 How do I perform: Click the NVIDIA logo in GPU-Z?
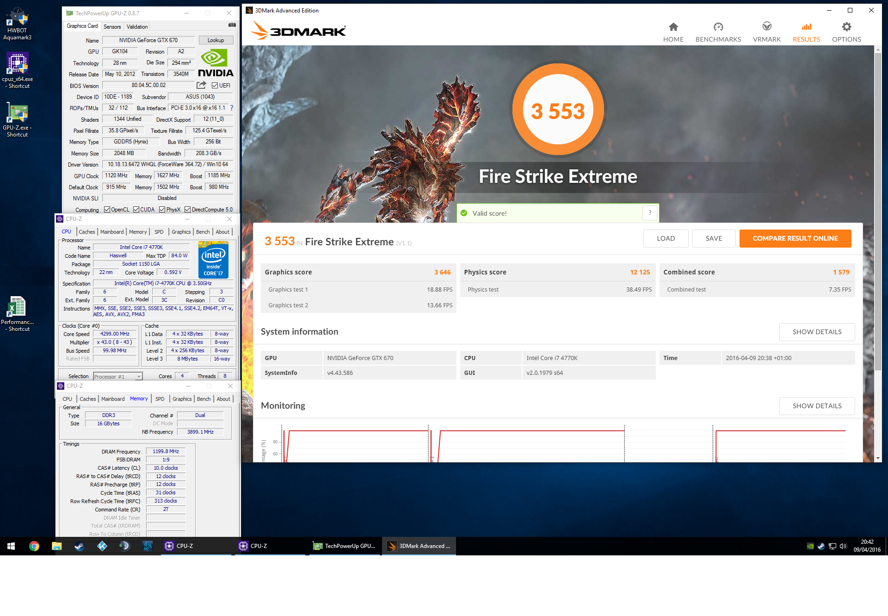click(216, 63)
